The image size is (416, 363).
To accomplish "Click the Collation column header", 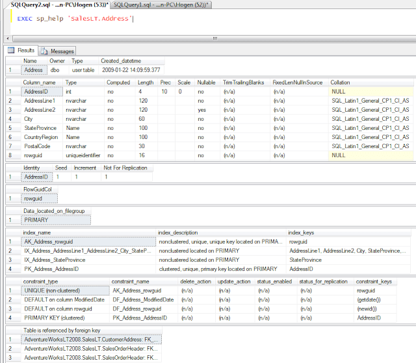I will click(370, 82).
